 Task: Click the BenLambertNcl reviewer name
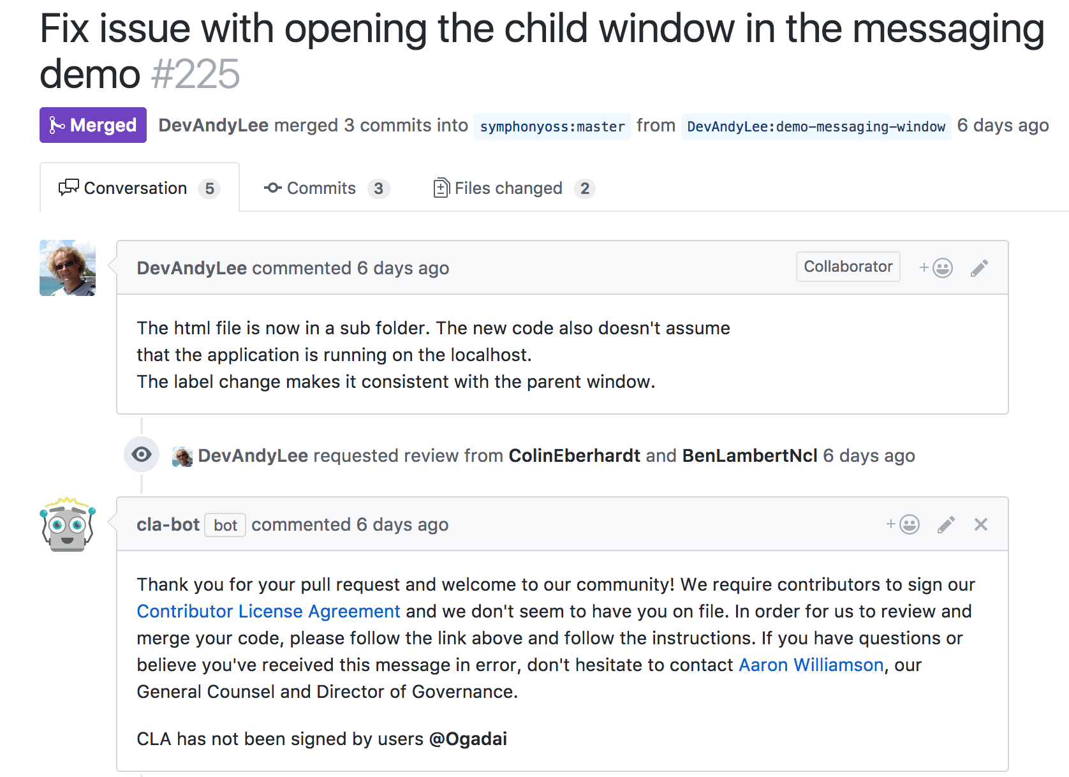(x=749, y=455)
